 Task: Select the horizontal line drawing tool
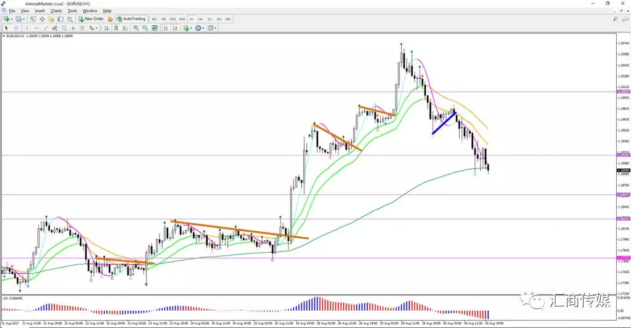click(x=36, y=28)
